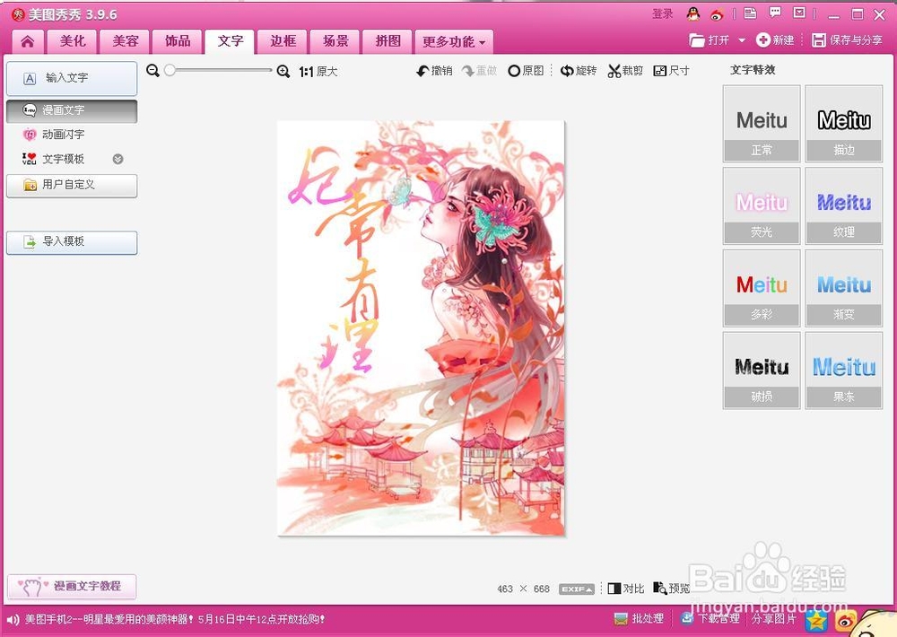
Task: Apply the 果冻 jelly text effect
Action: coord(844,371)
